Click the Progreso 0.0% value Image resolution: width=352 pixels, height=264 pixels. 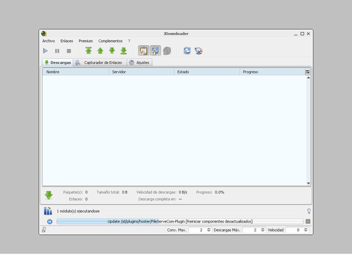[220, 192]
